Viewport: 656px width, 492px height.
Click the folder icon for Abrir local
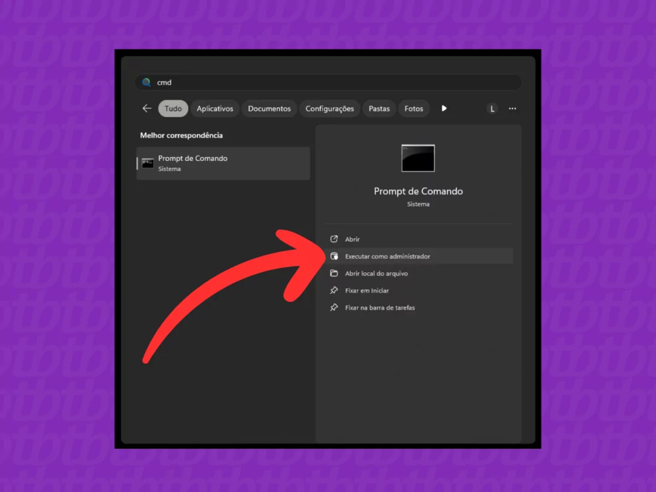tap(334, 273)
